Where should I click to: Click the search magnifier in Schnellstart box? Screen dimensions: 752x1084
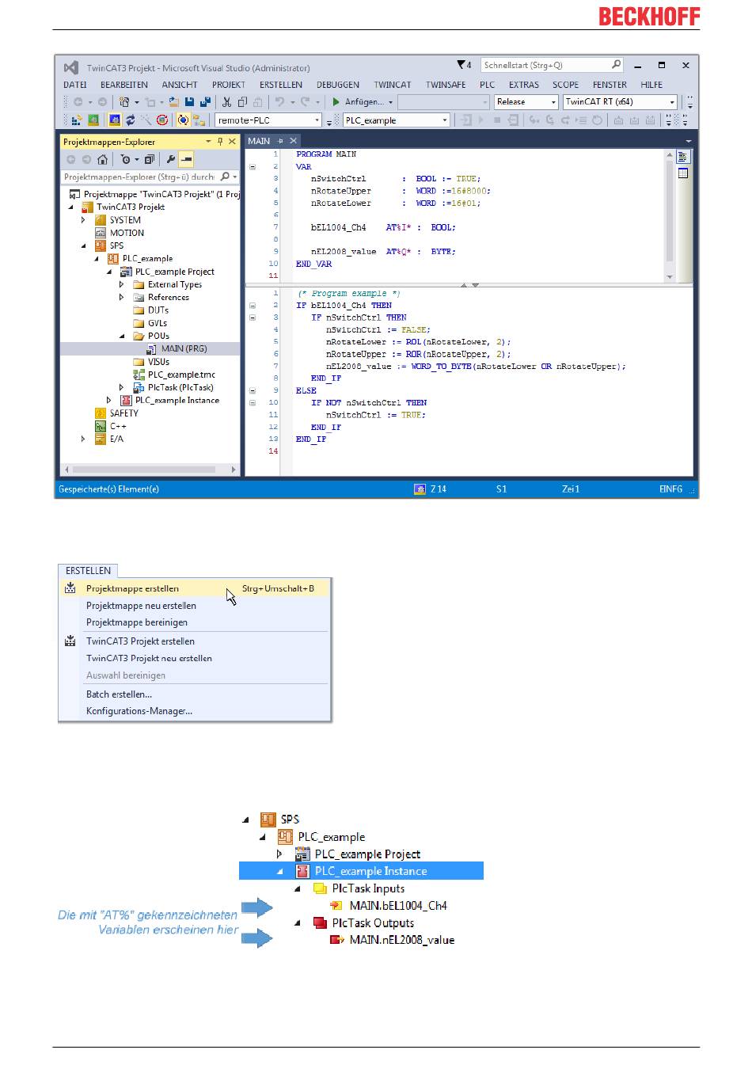[x=617, y=65]
